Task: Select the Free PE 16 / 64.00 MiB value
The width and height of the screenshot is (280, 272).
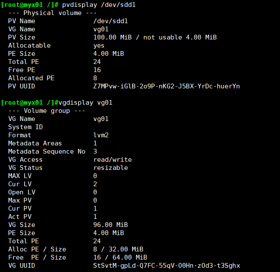Action: [120, 257]
